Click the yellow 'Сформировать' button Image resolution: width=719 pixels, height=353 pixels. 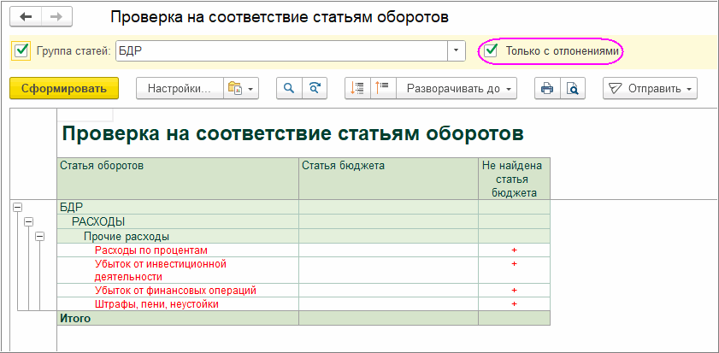(64, 88)
